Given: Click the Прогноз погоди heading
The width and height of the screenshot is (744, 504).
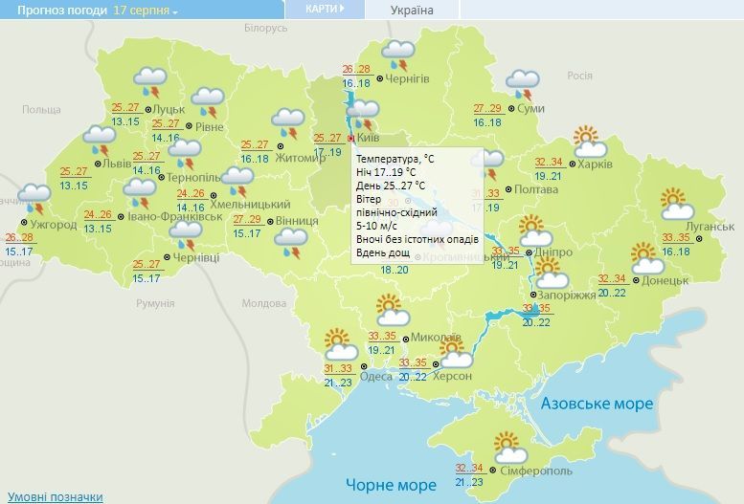Looking at the screenshot, I should tap(62, 10).
